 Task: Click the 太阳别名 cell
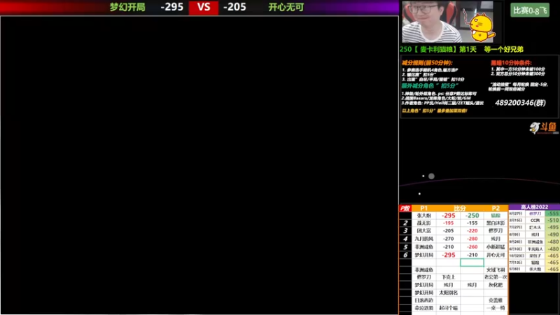click(x=448, y=293)
